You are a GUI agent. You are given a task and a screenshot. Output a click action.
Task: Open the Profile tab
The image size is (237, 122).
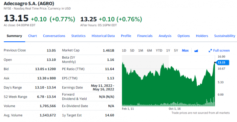coord(126,36)
